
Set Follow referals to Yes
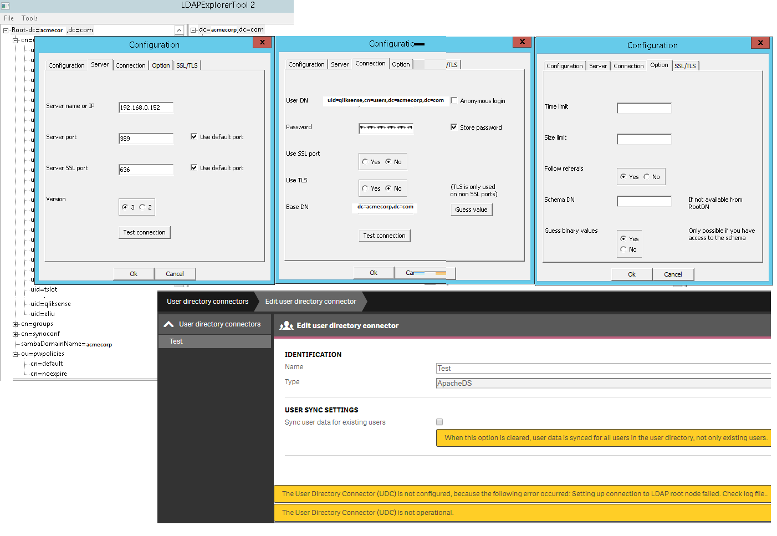(623, 176)
